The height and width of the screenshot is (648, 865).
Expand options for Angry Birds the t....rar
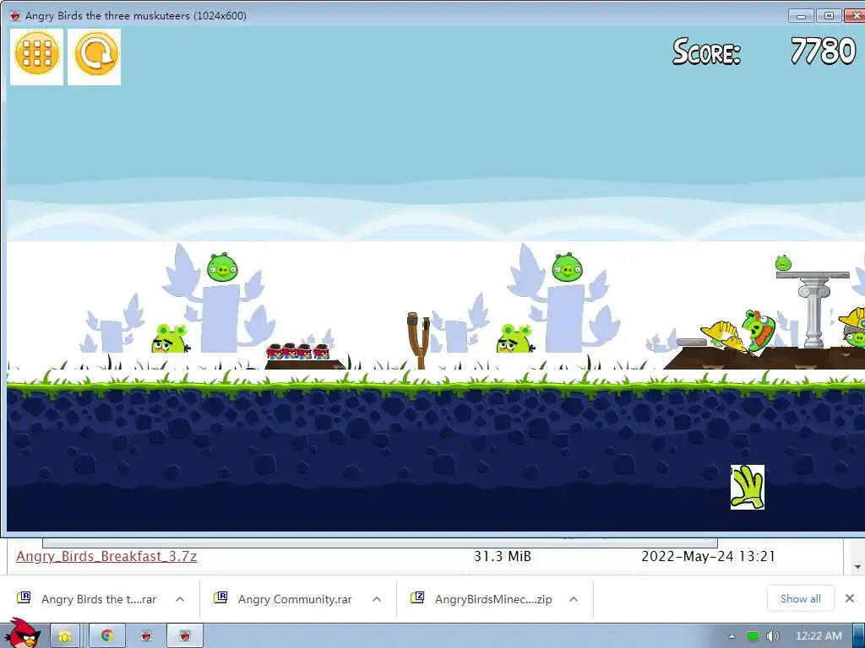(180, 599)
